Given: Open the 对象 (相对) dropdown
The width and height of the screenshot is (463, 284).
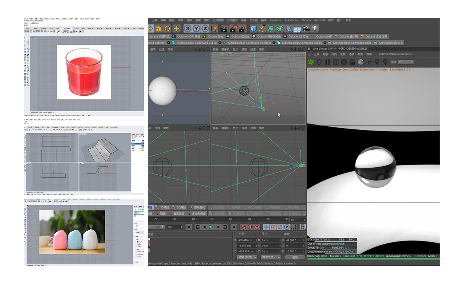Looking at the screenshot, I should coord(247,257).
